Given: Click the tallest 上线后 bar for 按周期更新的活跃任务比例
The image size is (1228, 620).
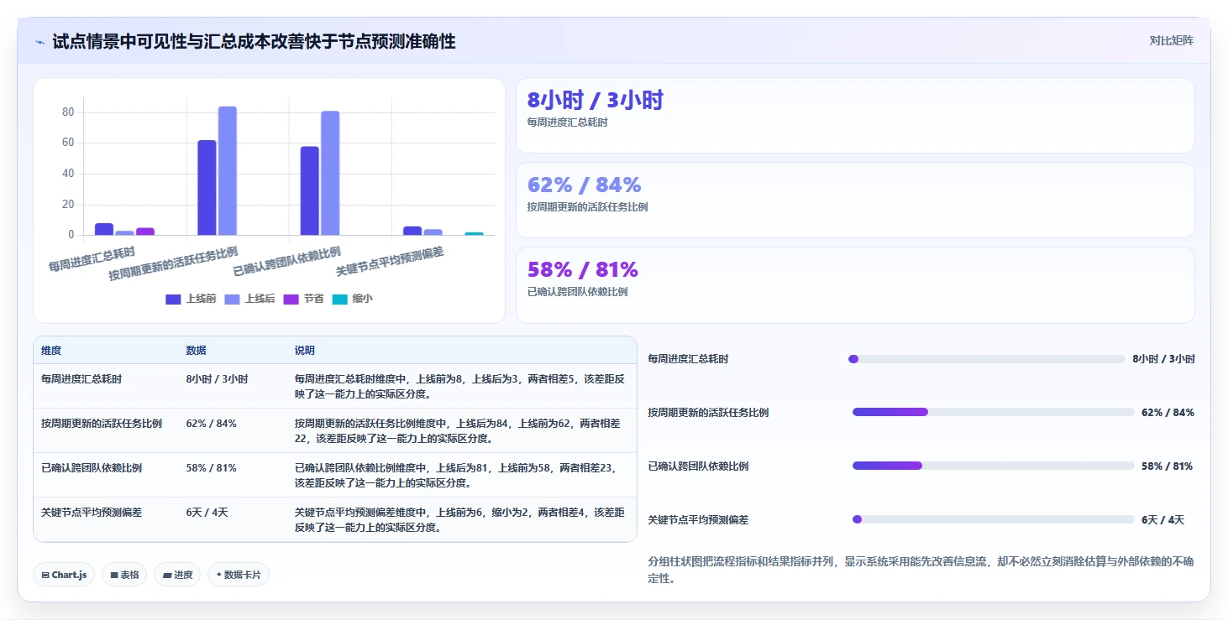Looking at the screenshot, I should pyautogui.click(x=228, y=171).
